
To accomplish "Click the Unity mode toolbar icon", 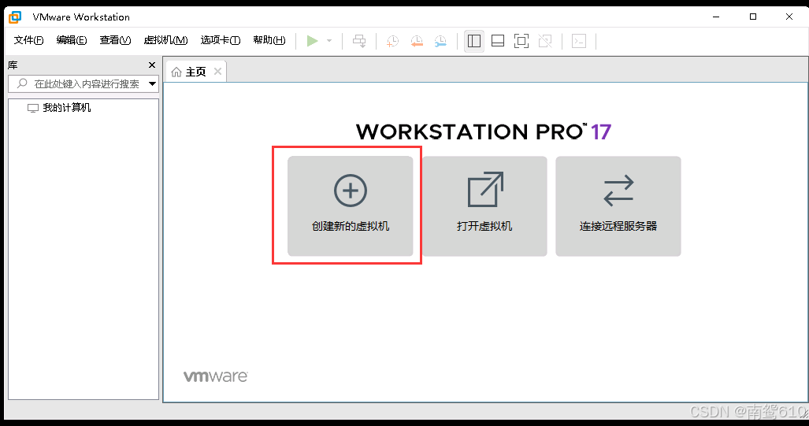I will tap(545, 41).
